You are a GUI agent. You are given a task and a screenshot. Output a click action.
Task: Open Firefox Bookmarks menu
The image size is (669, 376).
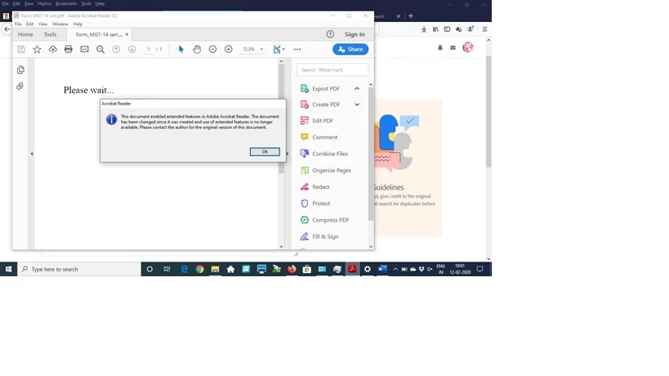pyautogui.click(x=66, y=4)
